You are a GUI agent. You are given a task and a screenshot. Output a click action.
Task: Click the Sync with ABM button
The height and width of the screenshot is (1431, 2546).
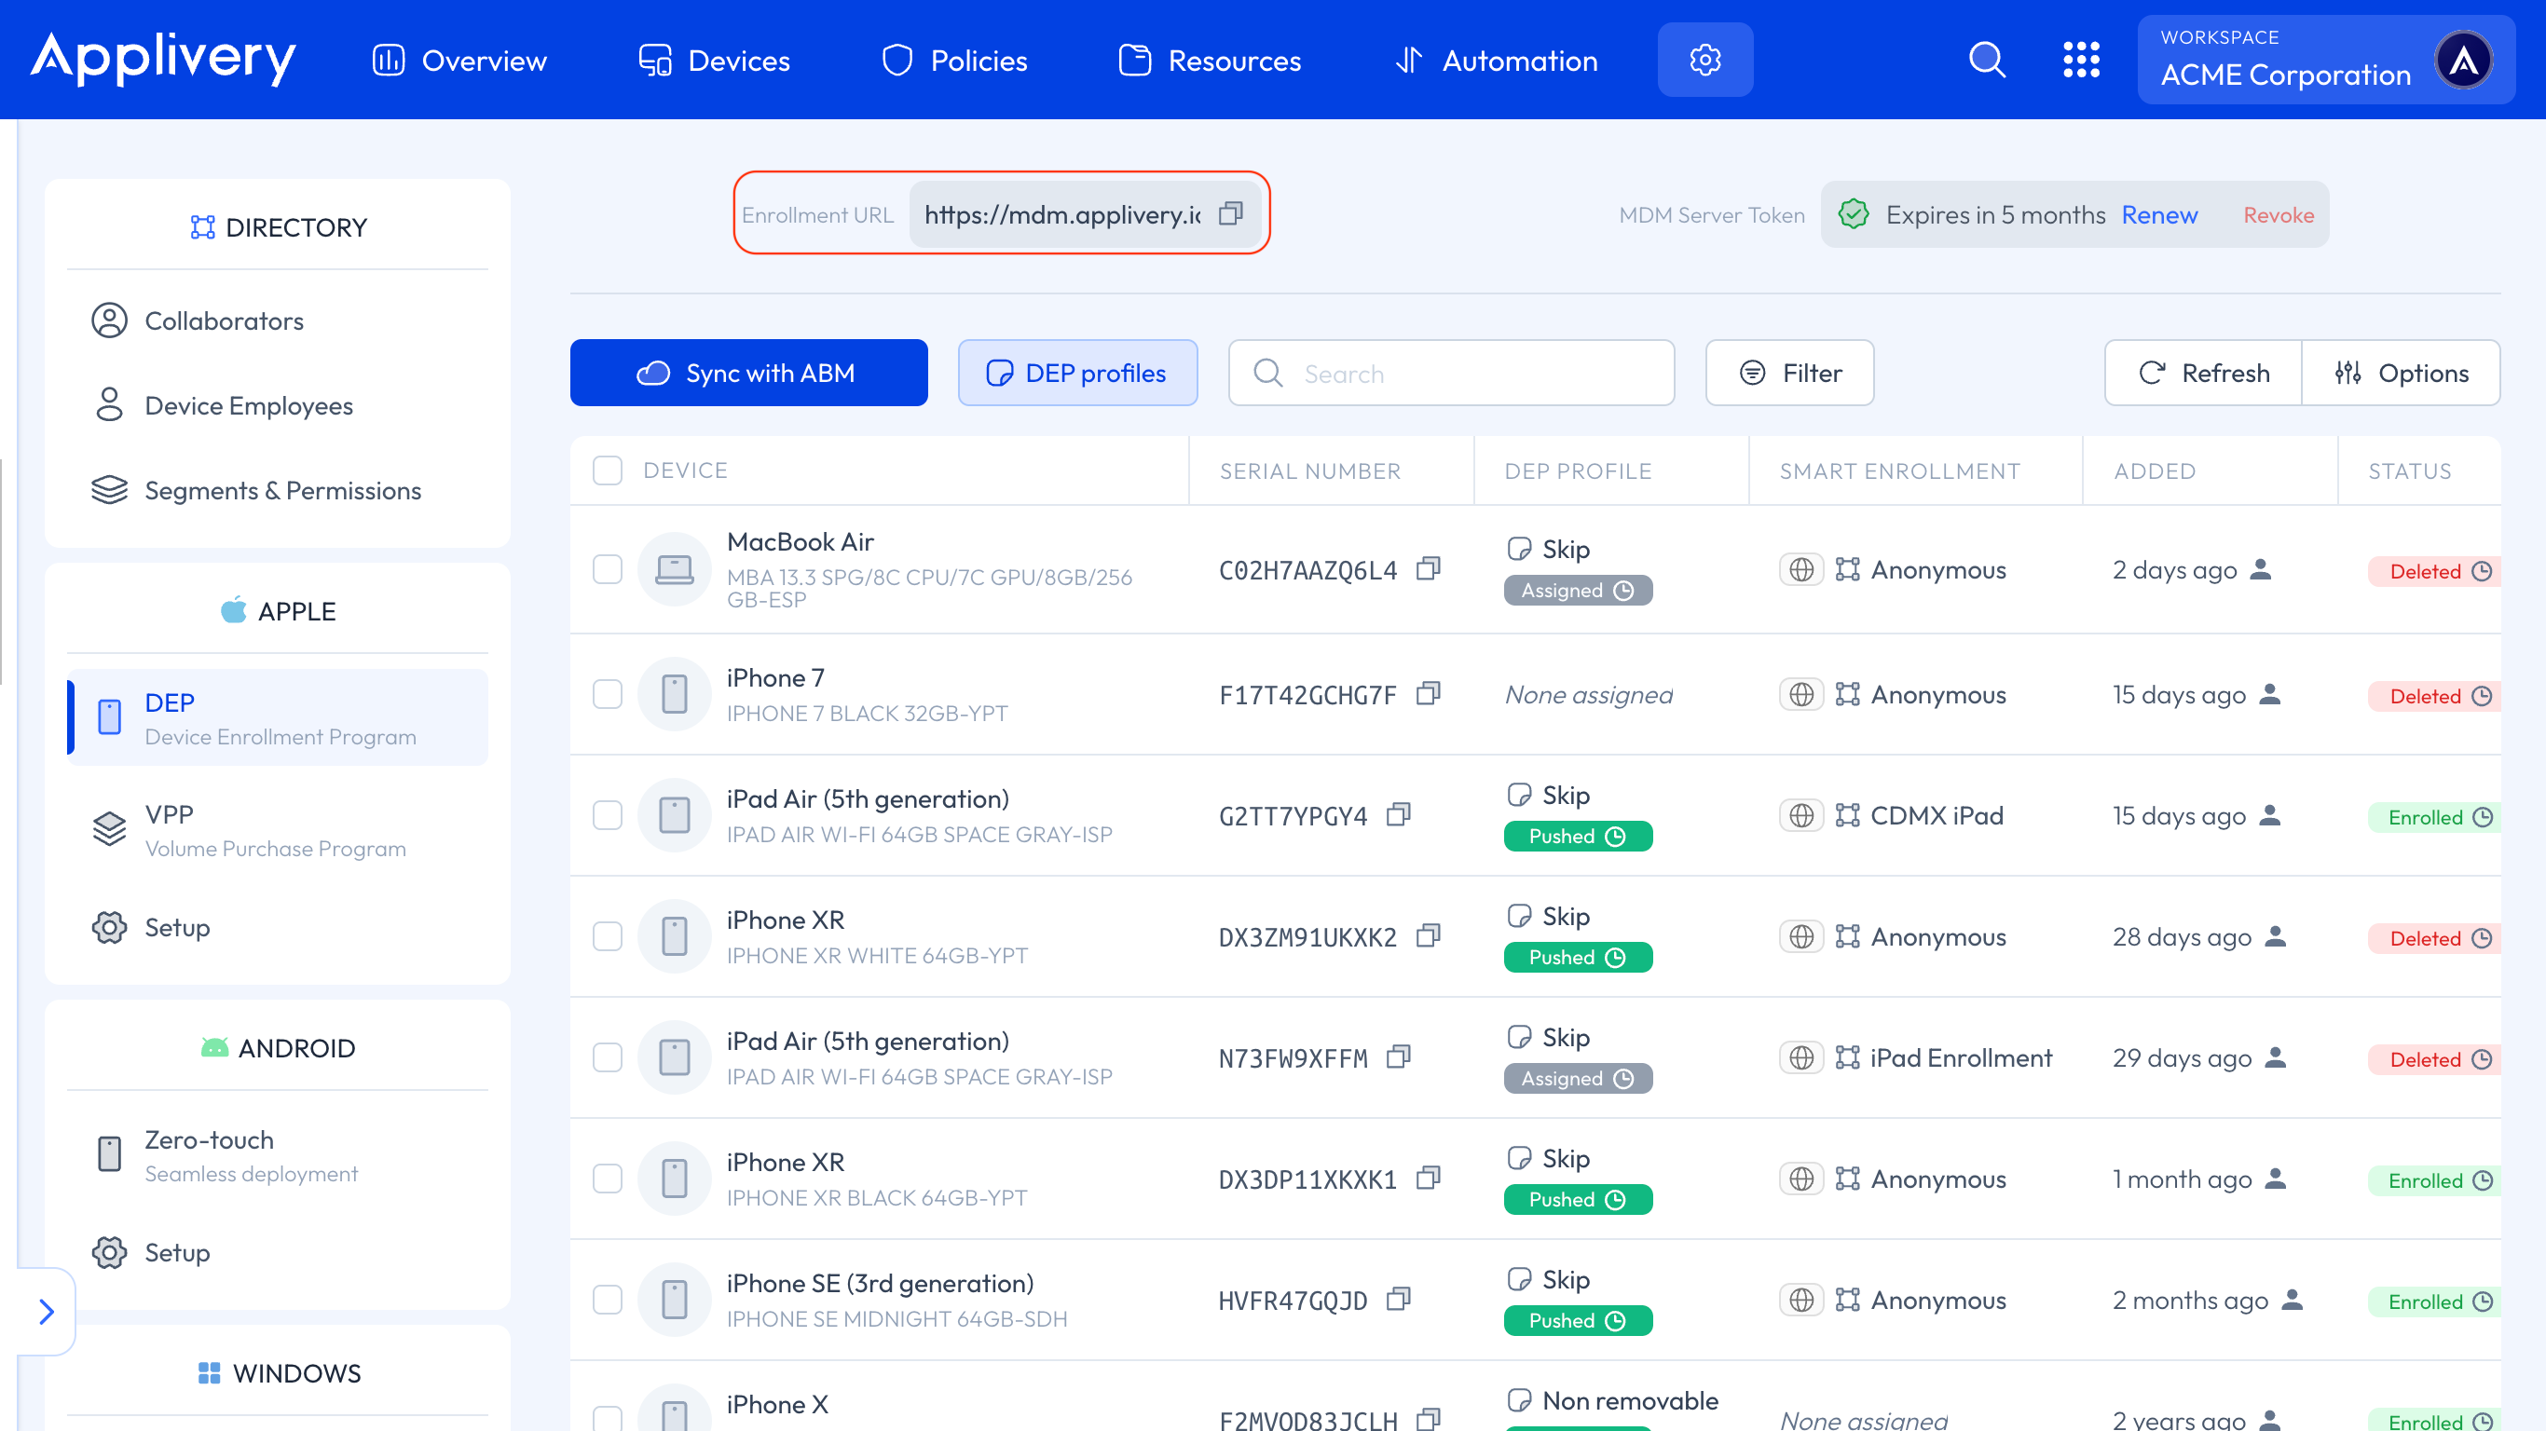point(748,373)
